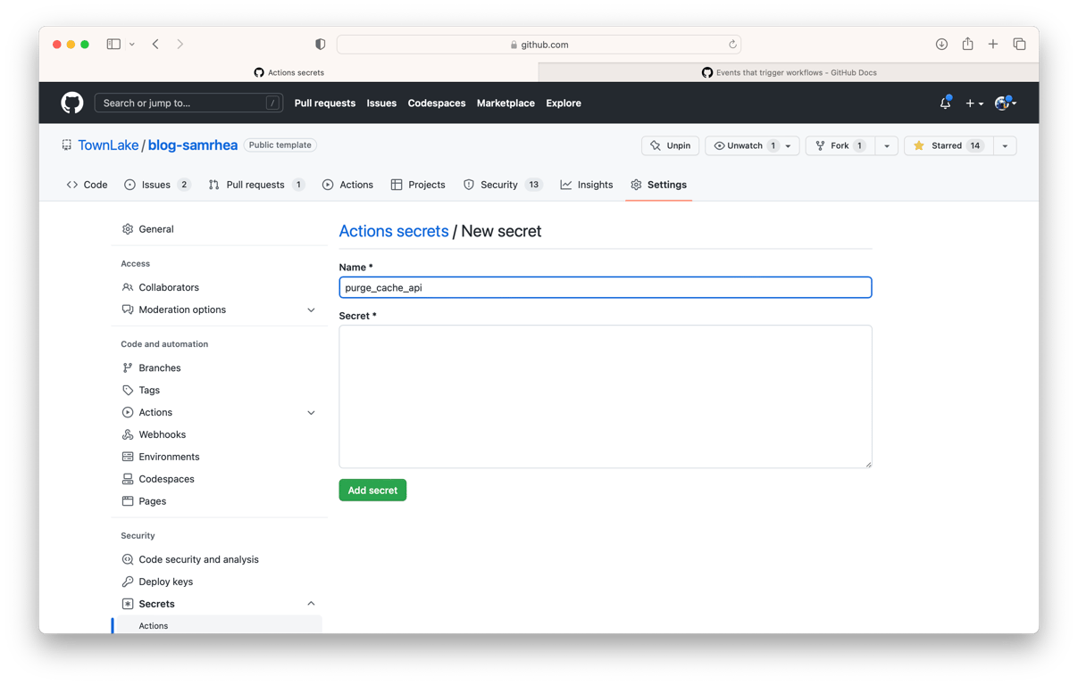Open the Settings repository tab
This screenshot has width=1078, height=685.
[x=658, y=185]
